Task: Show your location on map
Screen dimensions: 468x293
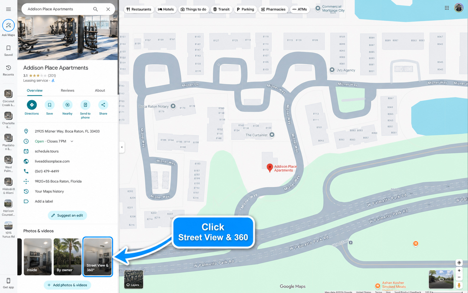Action: (459, 263)
